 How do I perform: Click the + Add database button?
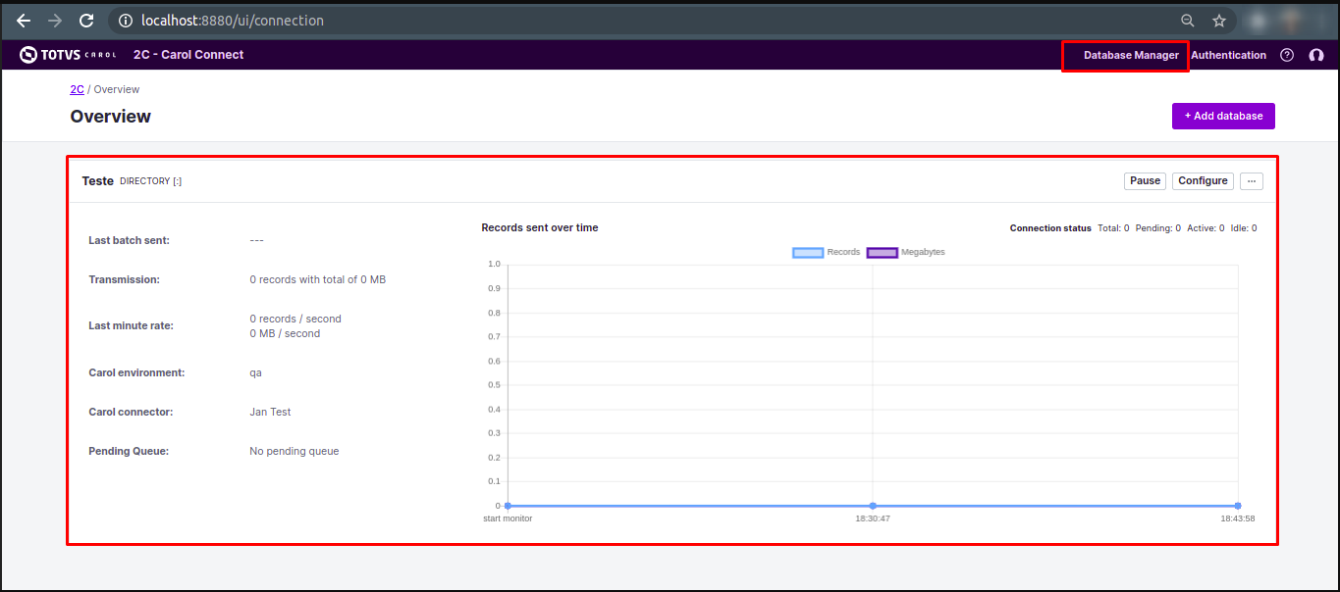1223,116
